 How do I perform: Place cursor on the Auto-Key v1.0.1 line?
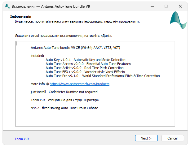tap(85, 60)
